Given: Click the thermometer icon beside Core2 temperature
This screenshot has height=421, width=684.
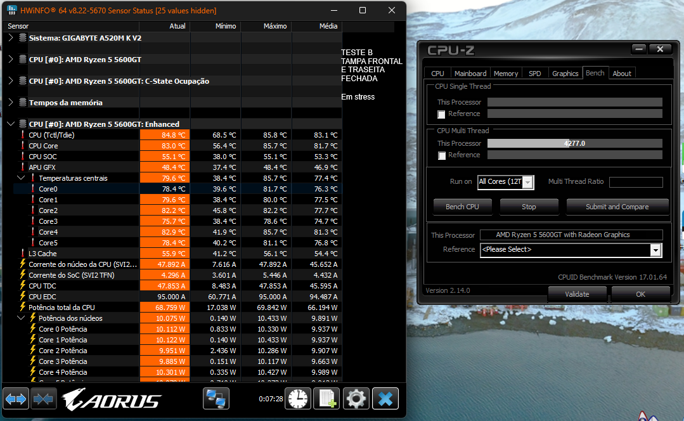Looking at the screenshot, I should [x=33, y=210].
